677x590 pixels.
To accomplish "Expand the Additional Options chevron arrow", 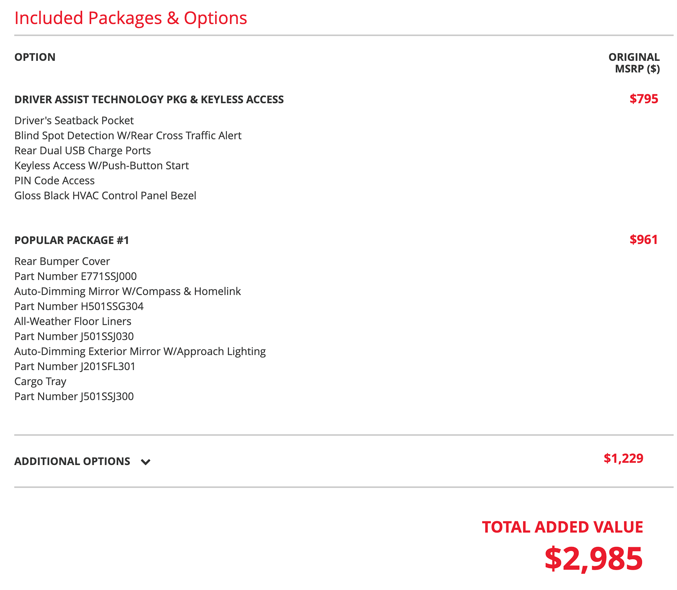I will [146, 462].
